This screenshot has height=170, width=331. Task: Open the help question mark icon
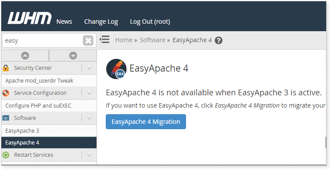click(219, 40)
